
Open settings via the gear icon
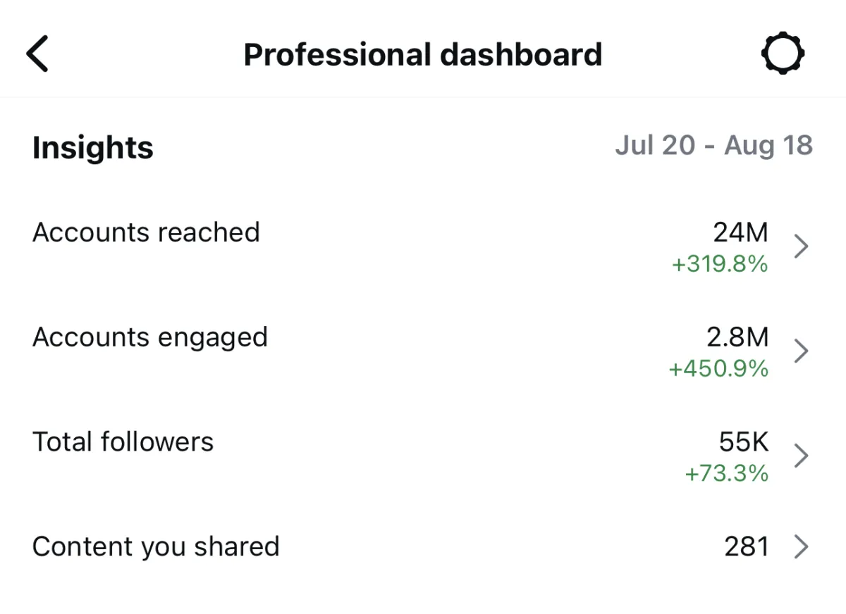(783, 54)
